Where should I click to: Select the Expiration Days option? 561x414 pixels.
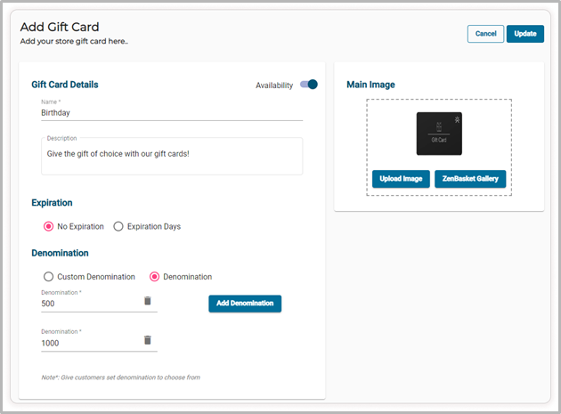(x=118, y=226)
